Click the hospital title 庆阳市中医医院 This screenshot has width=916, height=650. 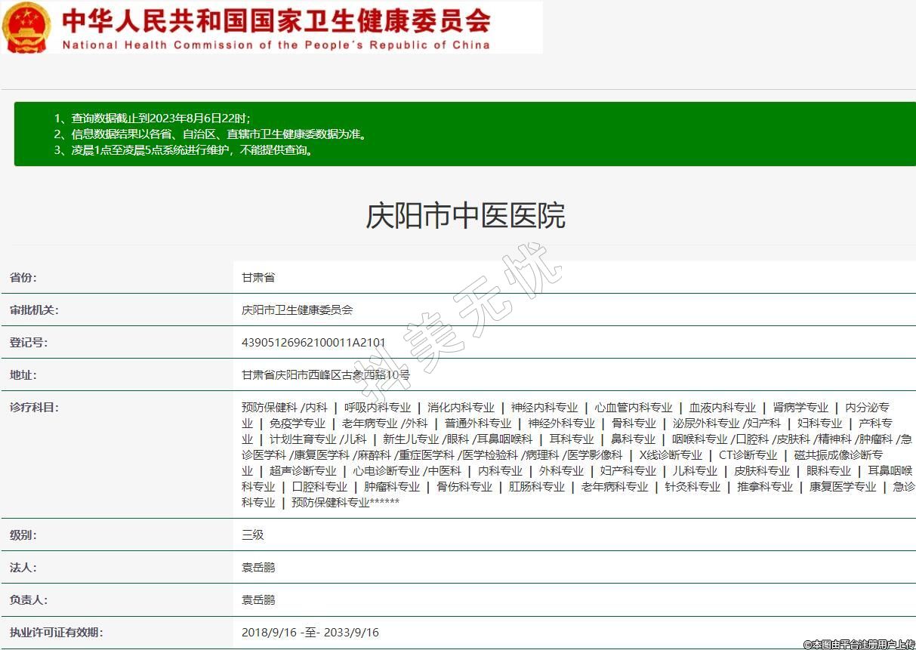464,217
